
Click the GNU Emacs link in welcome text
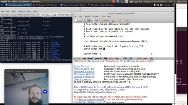[x=93, y=61]
